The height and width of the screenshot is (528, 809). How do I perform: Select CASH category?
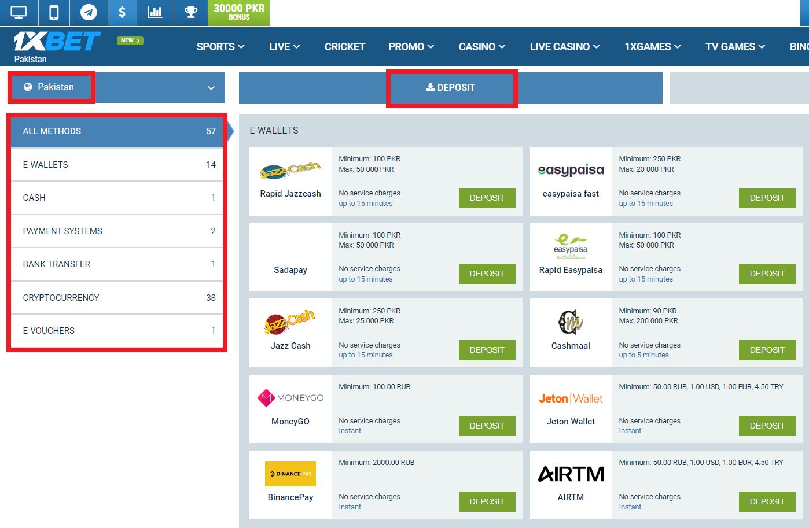point(117,198)
